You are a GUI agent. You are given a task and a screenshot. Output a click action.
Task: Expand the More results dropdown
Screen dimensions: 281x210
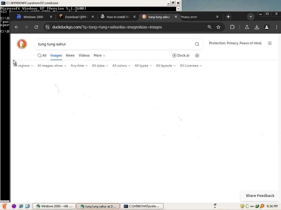click(99, 56)
